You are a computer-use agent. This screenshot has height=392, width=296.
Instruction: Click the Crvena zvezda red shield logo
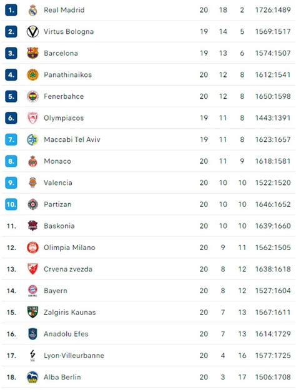click(32, 269)
